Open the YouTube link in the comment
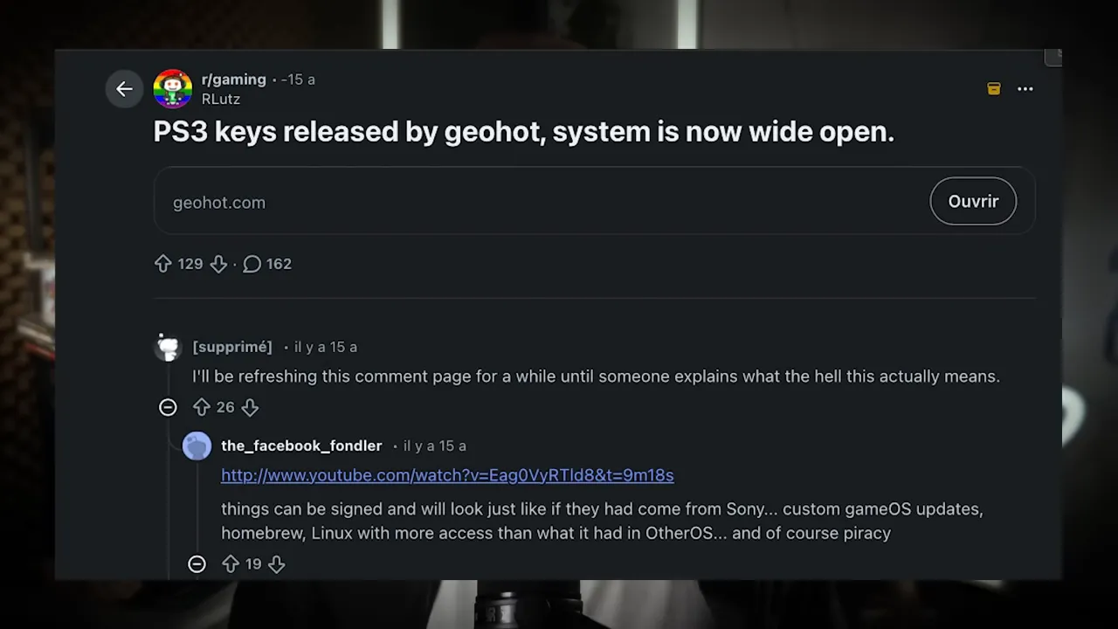 (x=447, y=474)
